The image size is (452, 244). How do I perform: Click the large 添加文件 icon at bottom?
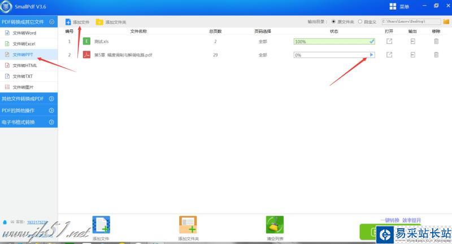(101, 224)
